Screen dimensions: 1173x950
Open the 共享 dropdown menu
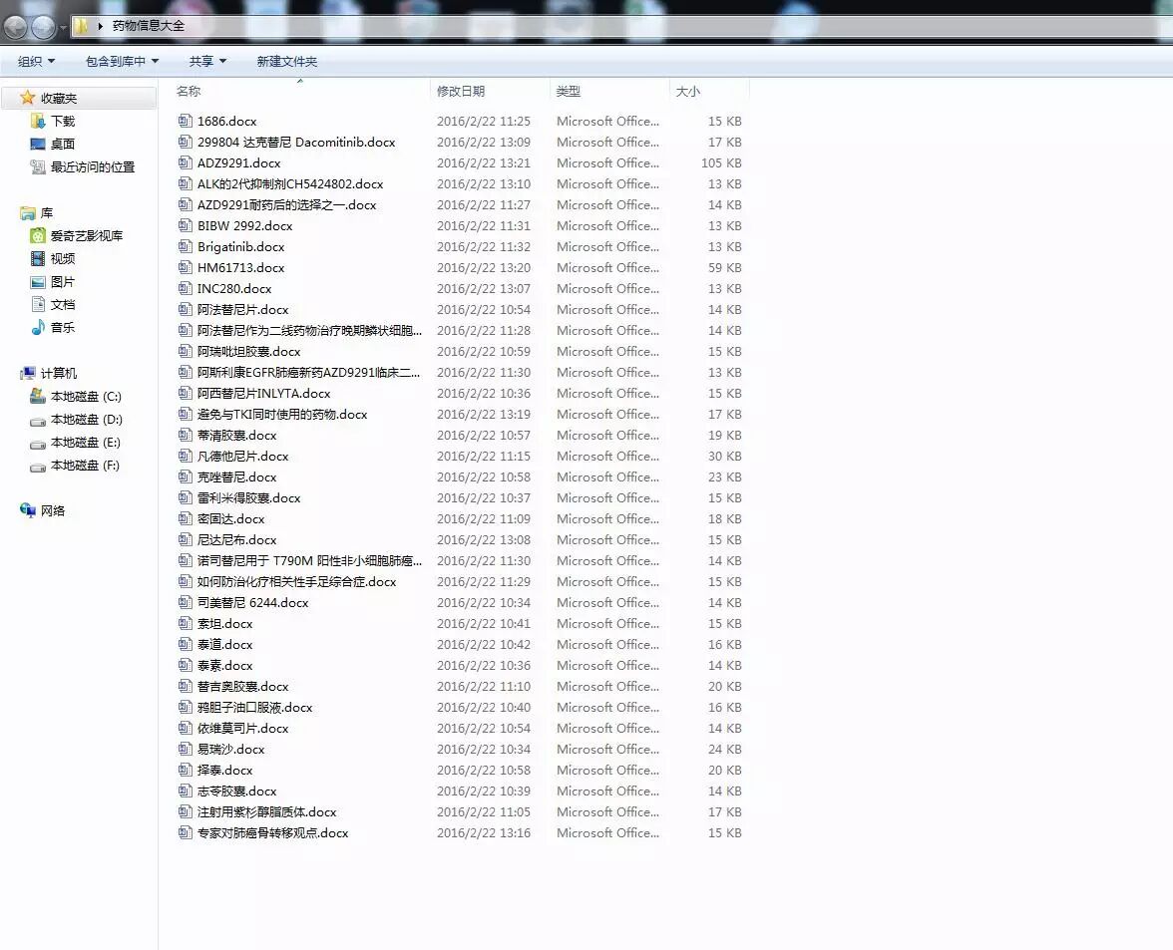[207, 61]
